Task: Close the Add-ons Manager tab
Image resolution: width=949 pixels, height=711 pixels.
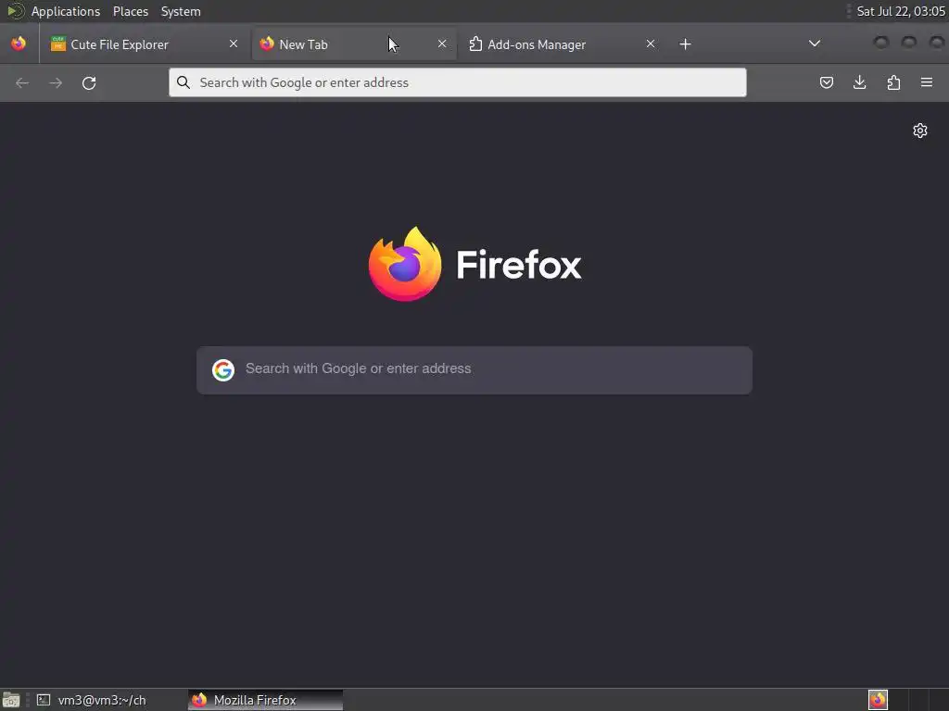Action: click(x=650, y=44)
